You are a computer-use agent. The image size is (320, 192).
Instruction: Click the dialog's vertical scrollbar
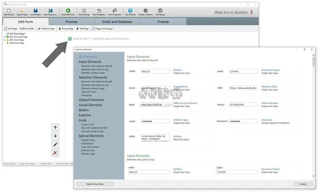(x=314, y=115)
